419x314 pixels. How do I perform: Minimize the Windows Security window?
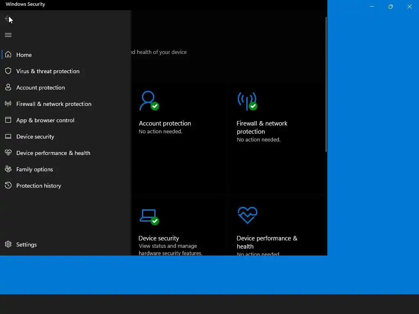[x=372, y=7]
